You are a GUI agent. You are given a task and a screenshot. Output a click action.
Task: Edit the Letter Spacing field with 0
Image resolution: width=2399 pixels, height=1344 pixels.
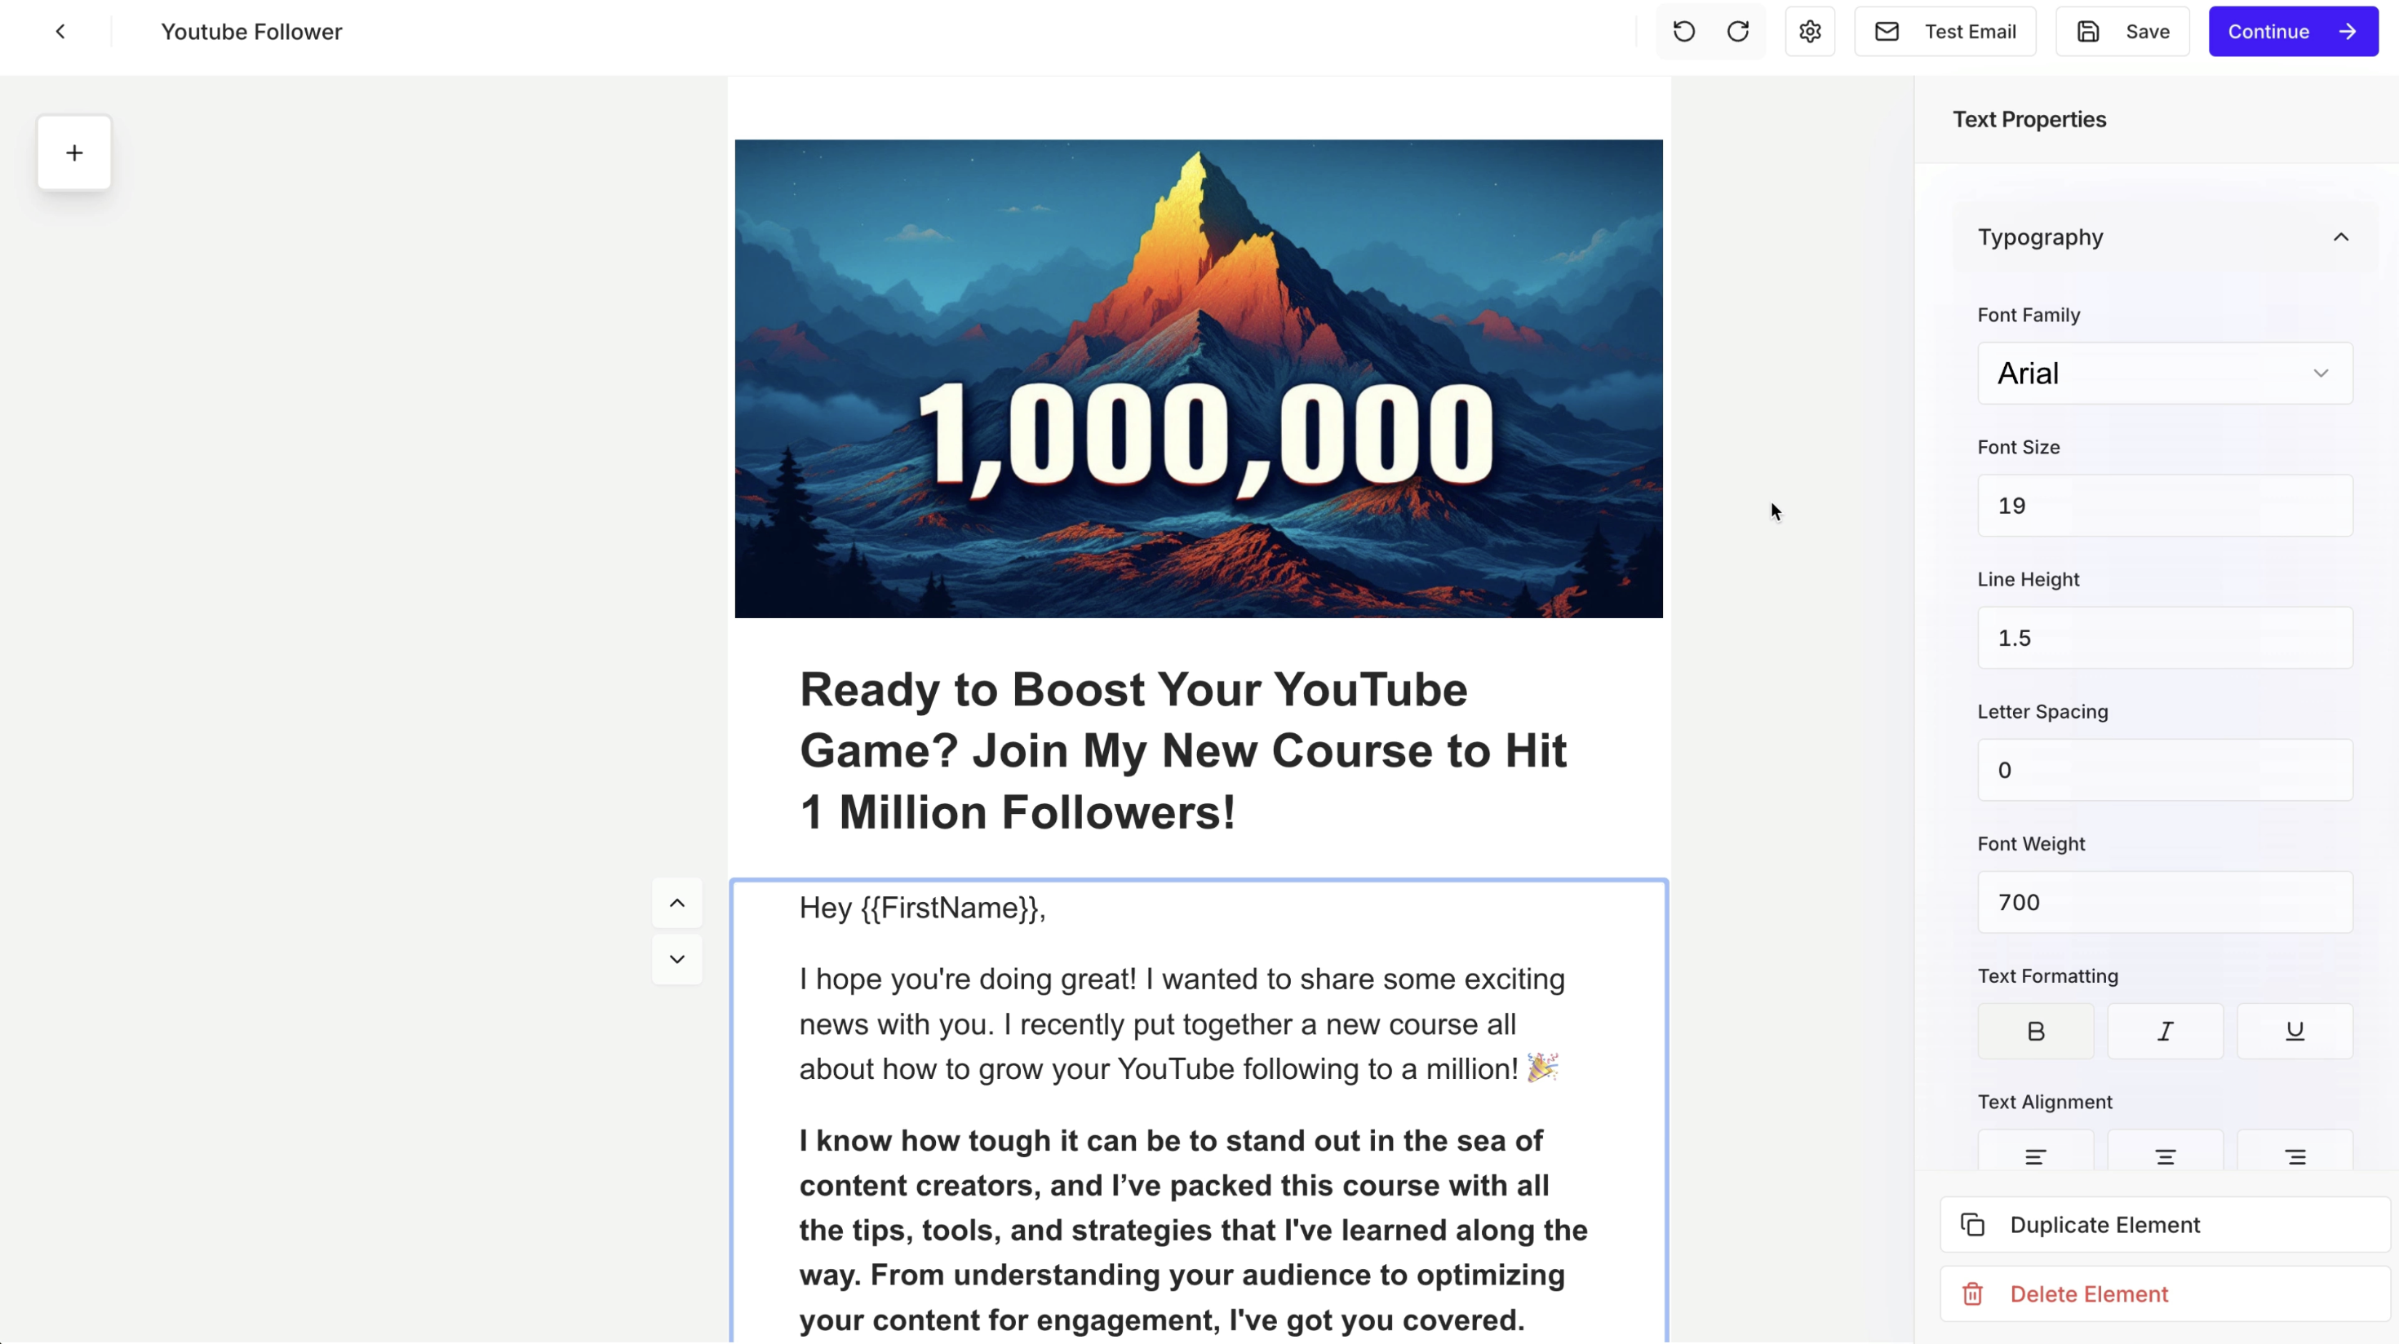tap(2164, 770)
